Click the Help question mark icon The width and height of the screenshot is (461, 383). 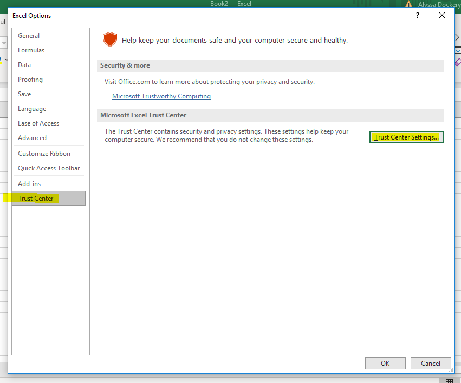(x=418, y=16)
